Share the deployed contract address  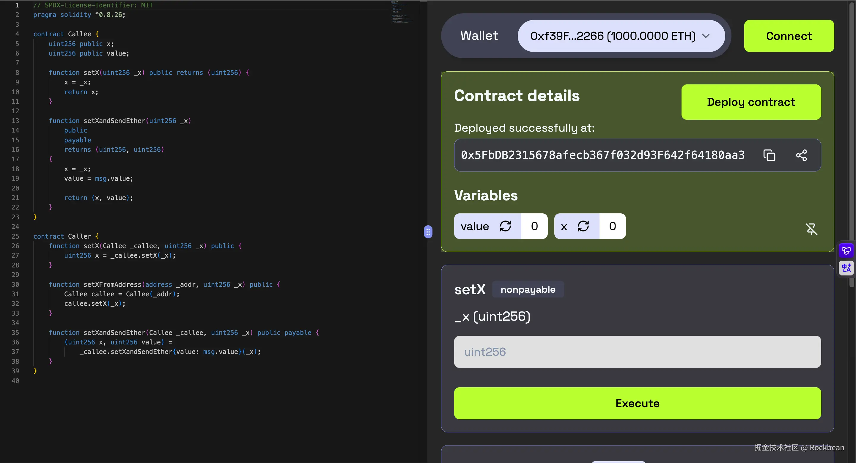[x=801, y=155]
